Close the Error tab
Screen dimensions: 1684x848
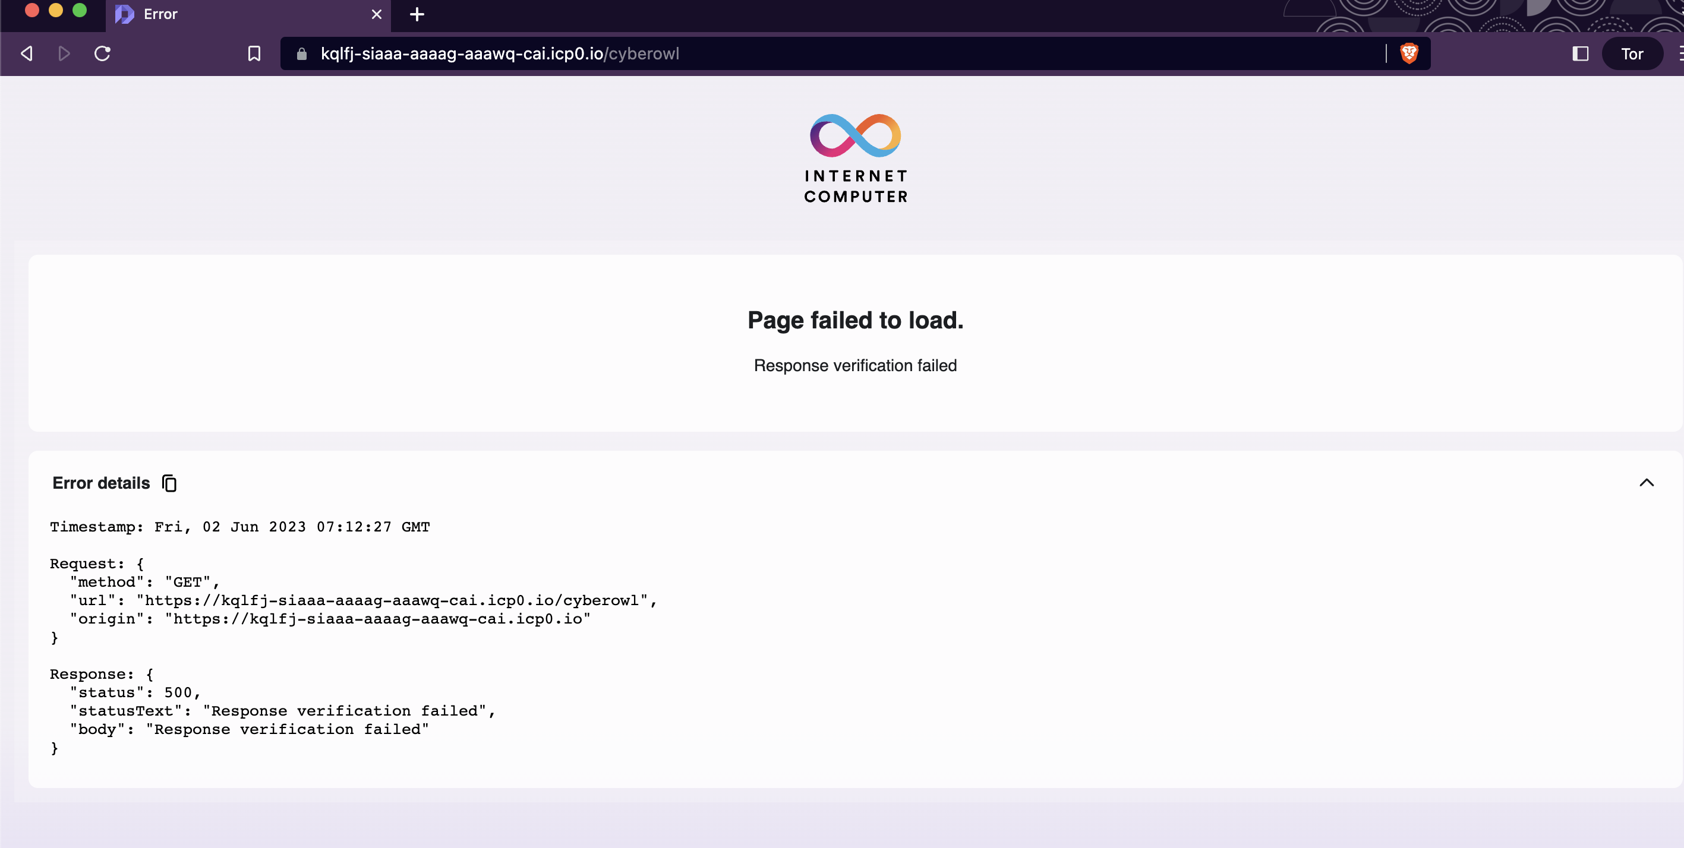pyautogui.click(x=377, y=14)
